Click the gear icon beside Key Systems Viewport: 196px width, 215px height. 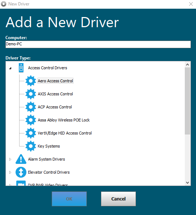(x=31, y=146)
